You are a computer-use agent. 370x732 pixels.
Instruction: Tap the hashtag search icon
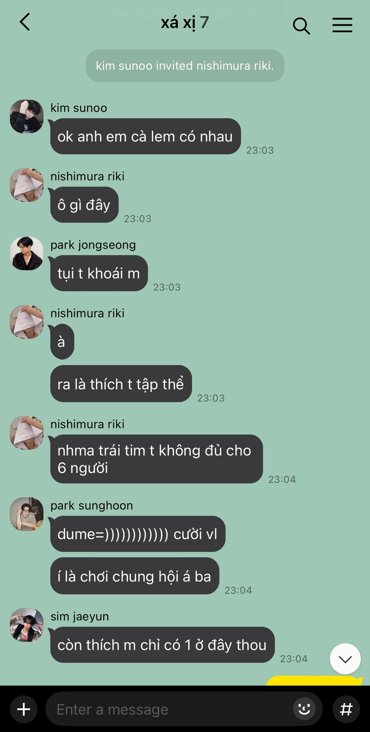pos(346,710)
